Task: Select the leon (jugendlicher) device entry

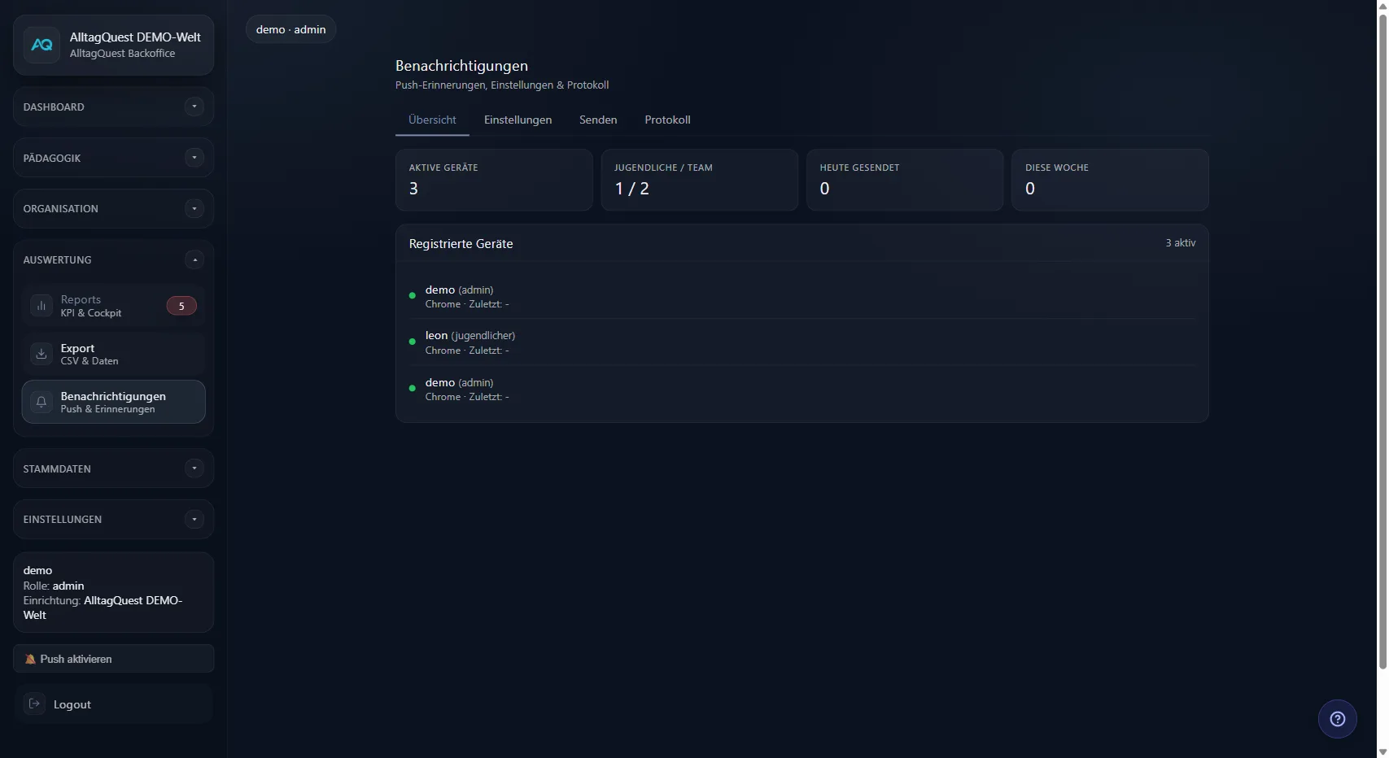Action: tap(470, 342)
